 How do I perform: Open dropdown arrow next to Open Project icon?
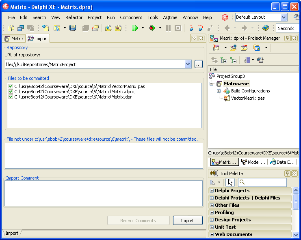coord(65,28)
